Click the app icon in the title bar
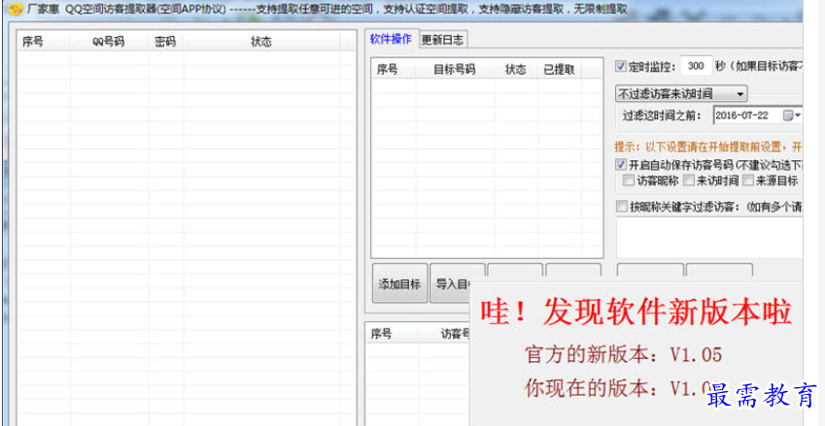This screenshot has width=825, height=426. [x=17, y=9]
